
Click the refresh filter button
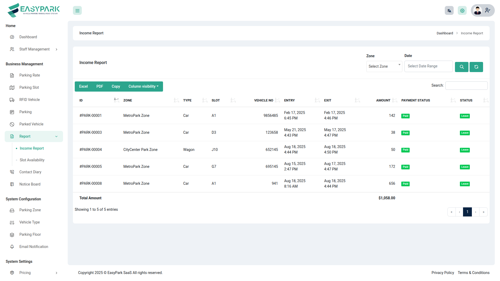476,67
